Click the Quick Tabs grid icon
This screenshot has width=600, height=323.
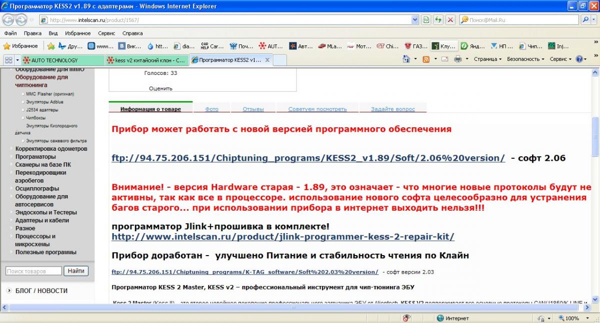coord(8,60)
